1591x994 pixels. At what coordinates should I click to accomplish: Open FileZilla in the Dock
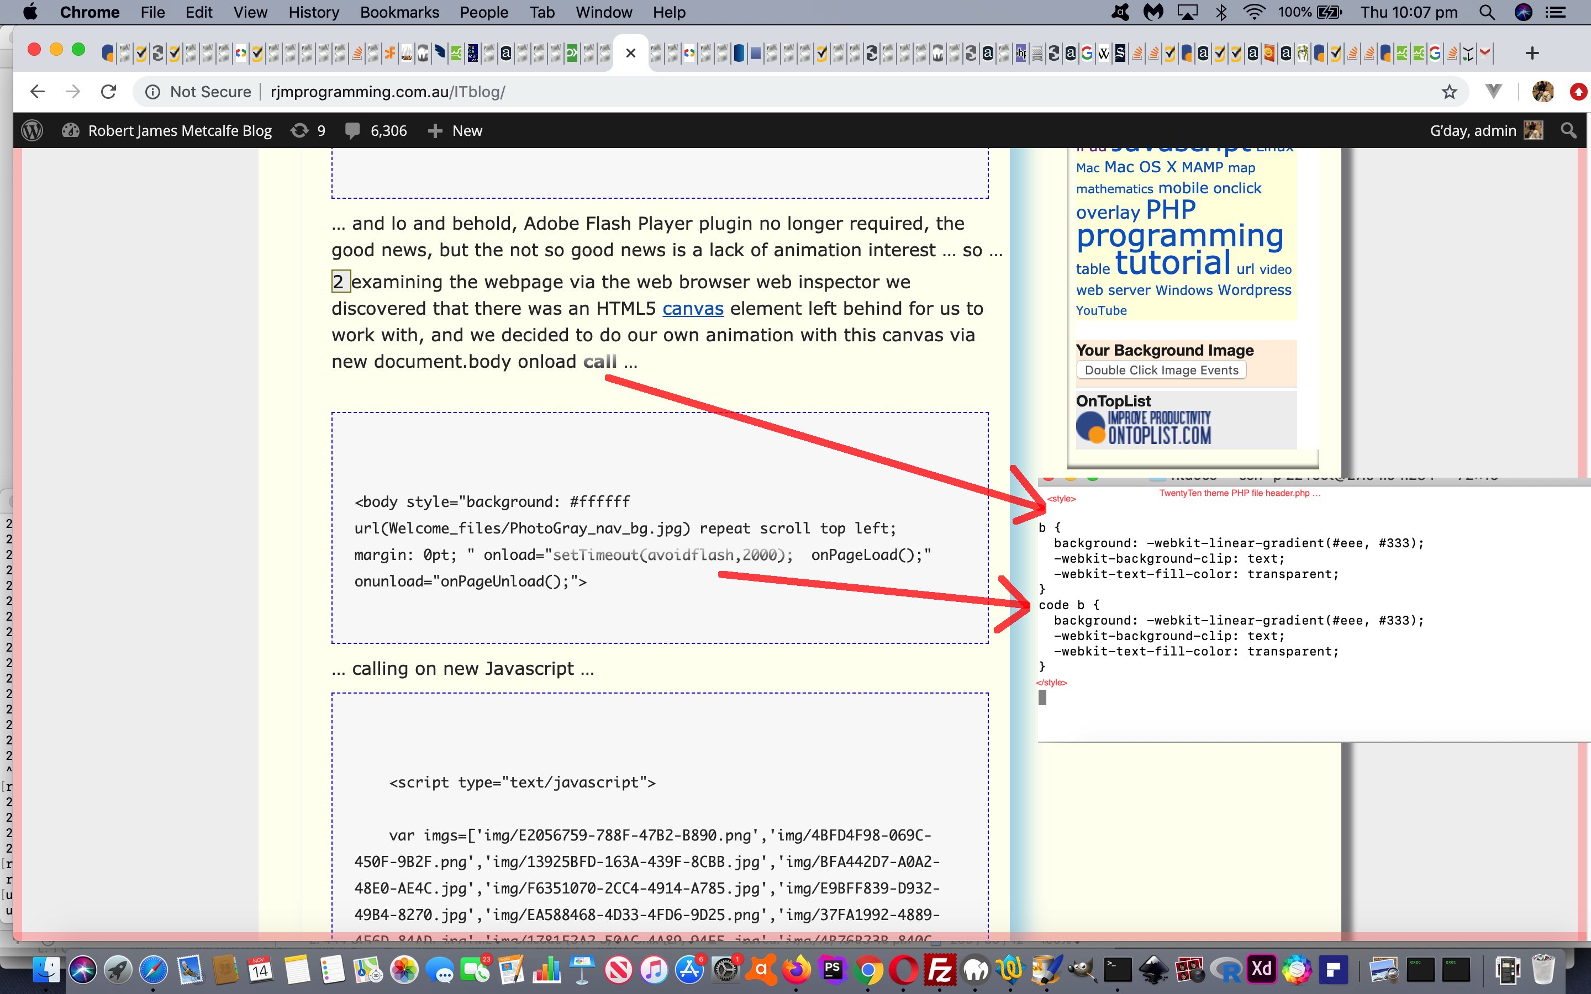point(940,969)
